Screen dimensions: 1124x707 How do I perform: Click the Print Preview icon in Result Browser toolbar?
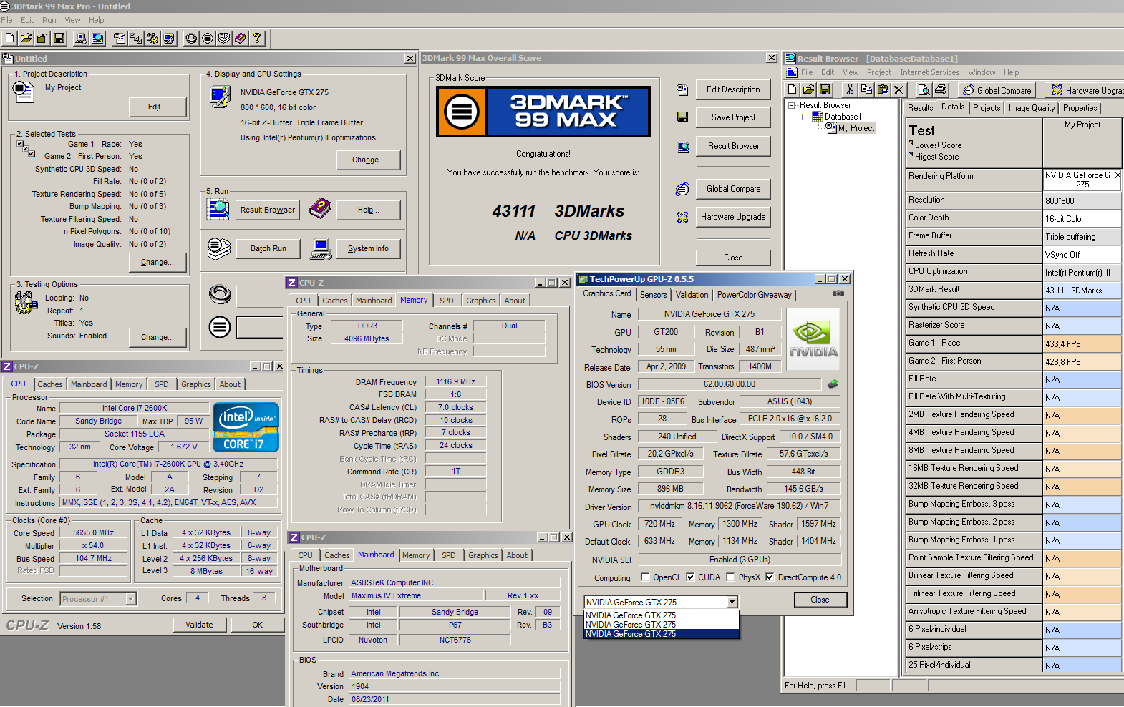click(x=924, y=89)
